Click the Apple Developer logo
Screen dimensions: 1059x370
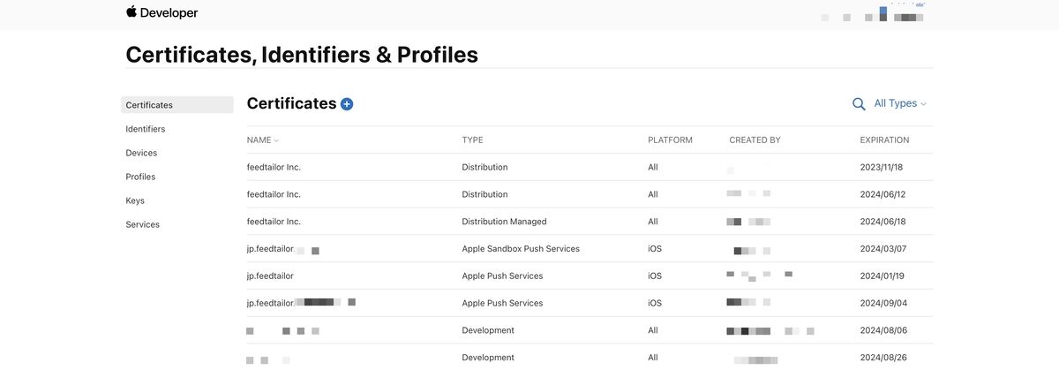coord(161,13)
